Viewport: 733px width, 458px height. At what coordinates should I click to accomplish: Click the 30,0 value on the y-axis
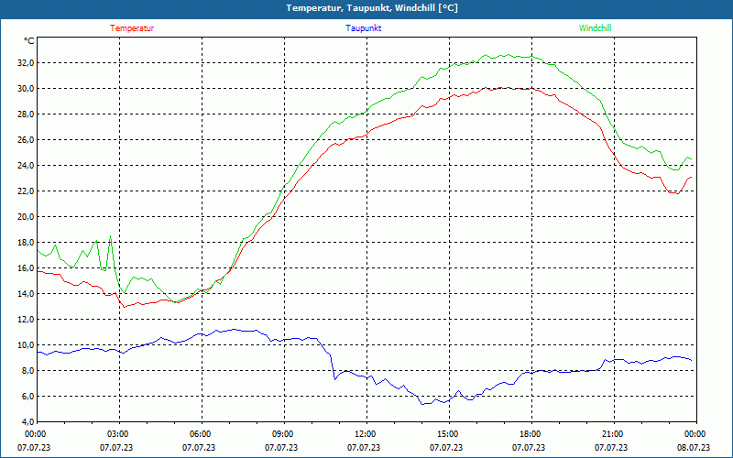(26, 89)
